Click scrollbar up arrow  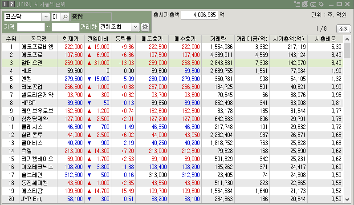point(347,39)
